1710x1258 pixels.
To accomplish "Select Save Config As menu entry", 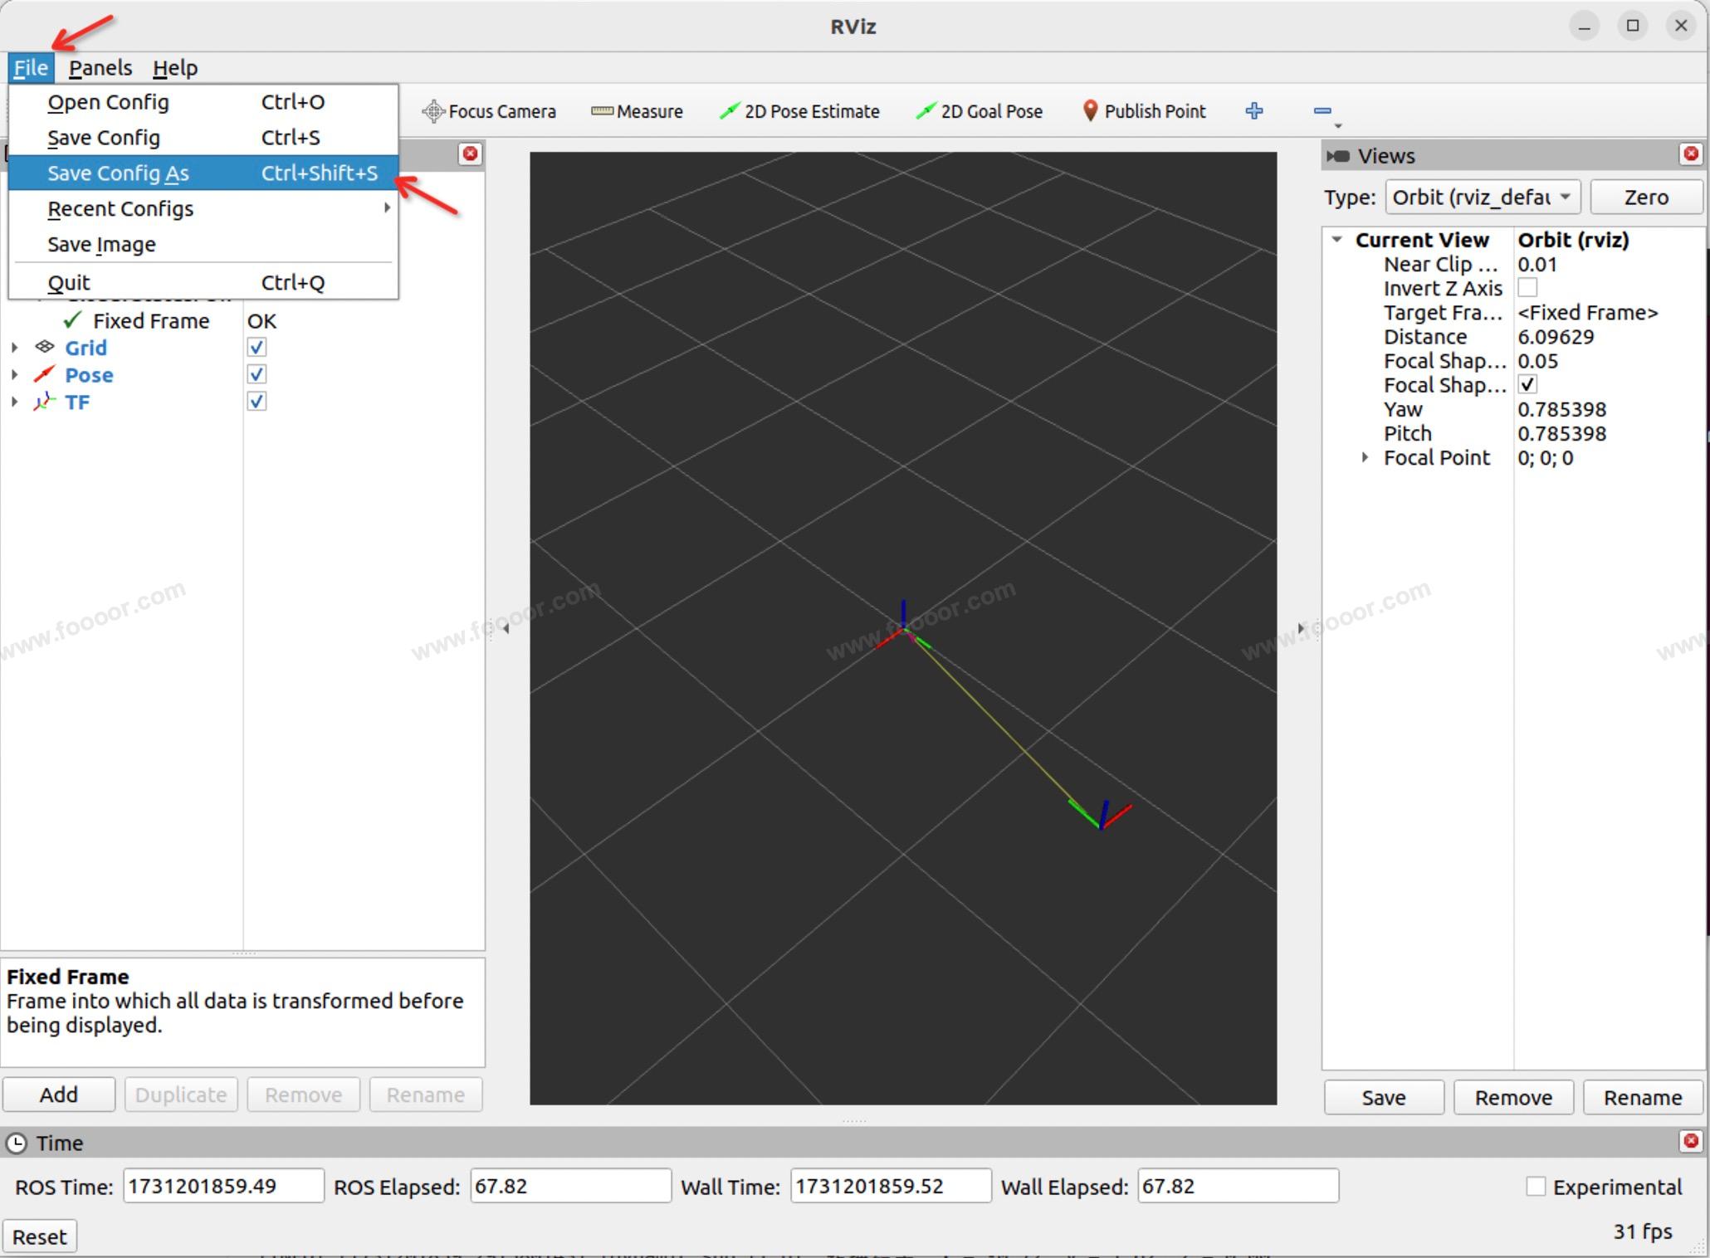I will pyautogui.click(x=119, y=173).
